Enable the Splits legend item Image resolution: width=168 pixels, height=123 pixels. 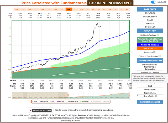106,101
